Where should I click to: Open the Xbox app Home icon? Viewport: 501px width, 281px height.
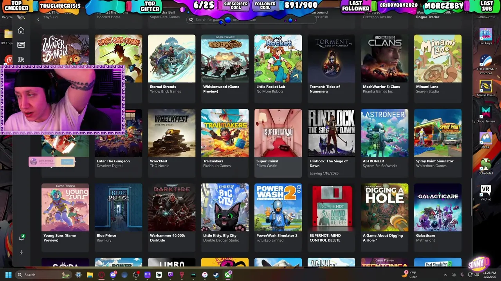(21, 30)
